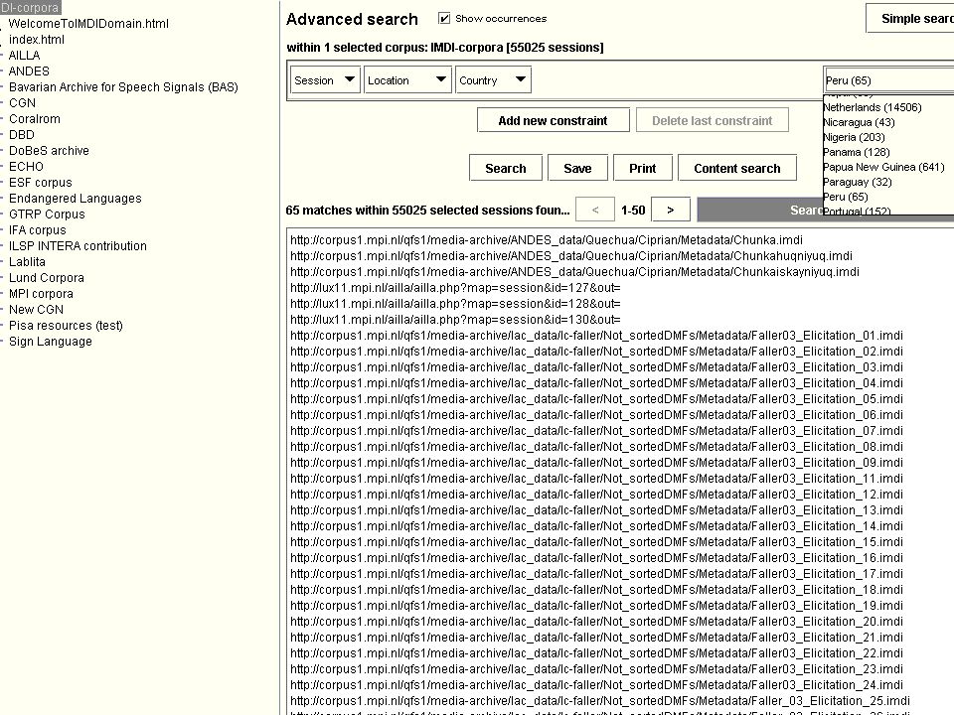Viewport: 954px width, 715px height.
Task: Open WelcomeToIMDIDomain.html in tree
Action: (x=88, y=24)
